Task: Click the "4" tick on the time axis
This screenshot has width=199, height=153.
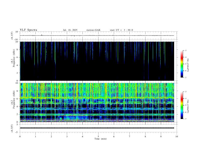Action: [82, 136]
